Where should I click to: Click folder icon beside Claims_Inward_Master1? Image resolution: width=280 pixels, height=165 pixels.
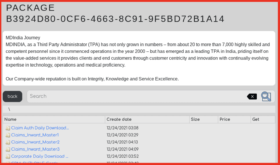click(x=8, y=135)
